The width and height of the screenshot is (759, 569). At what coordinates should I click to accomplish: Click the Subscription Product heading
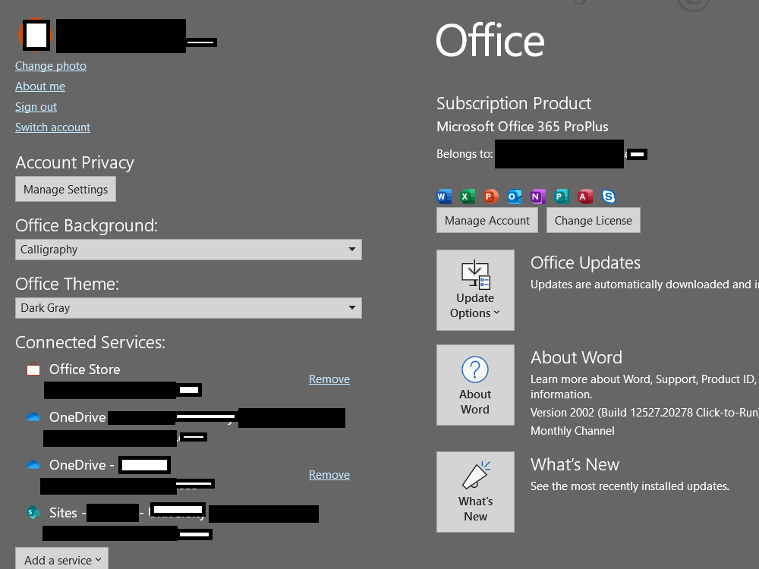coord(514,103)
